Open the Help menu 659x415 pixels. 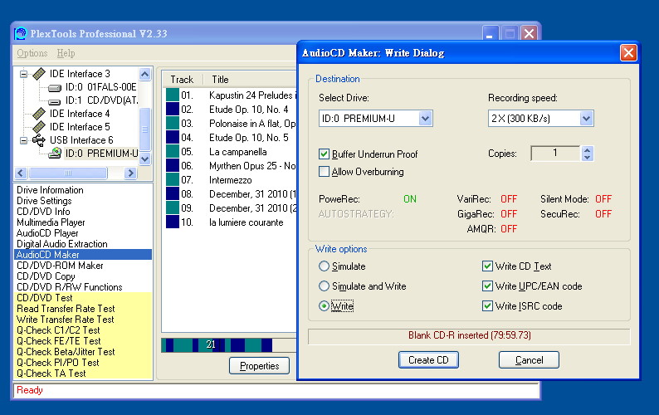(x=66, y=53)
